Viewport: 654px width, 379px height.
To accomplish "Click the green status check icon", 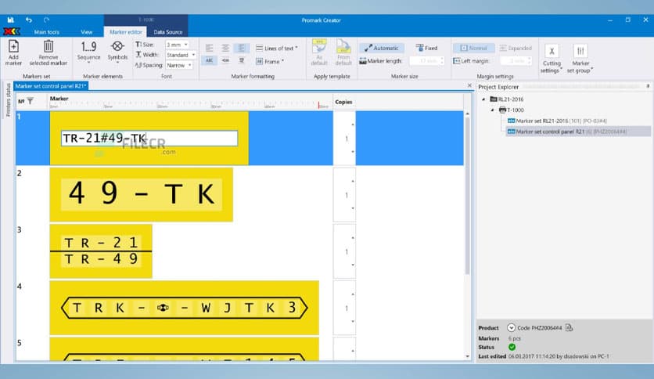I will [x=512, y=347].
